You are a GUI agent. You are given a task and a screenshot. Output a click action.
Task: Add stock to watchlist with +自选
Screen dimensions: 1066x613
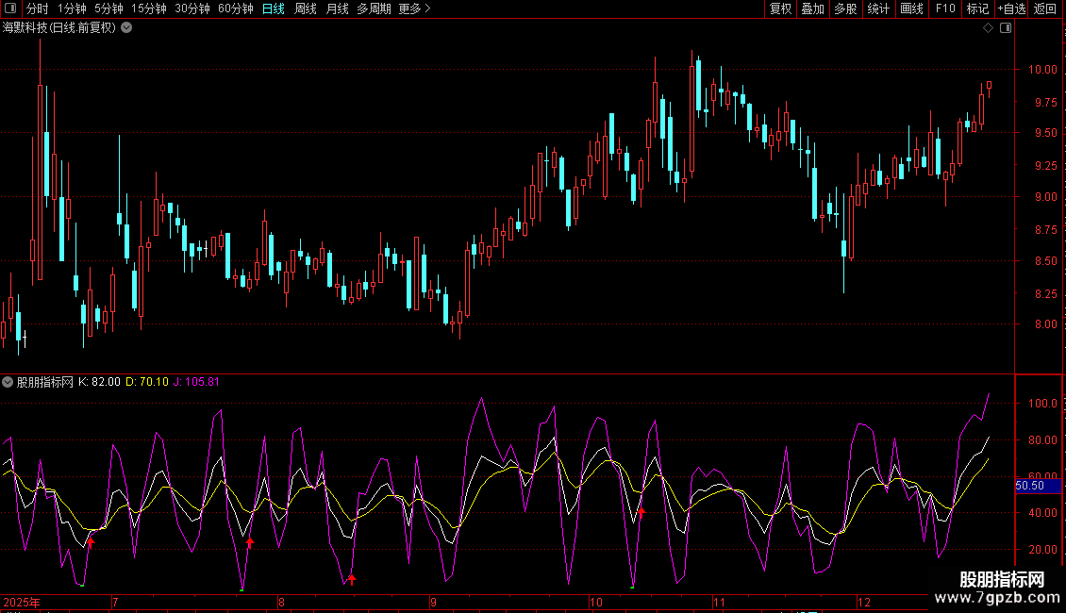coord(1011,8)
